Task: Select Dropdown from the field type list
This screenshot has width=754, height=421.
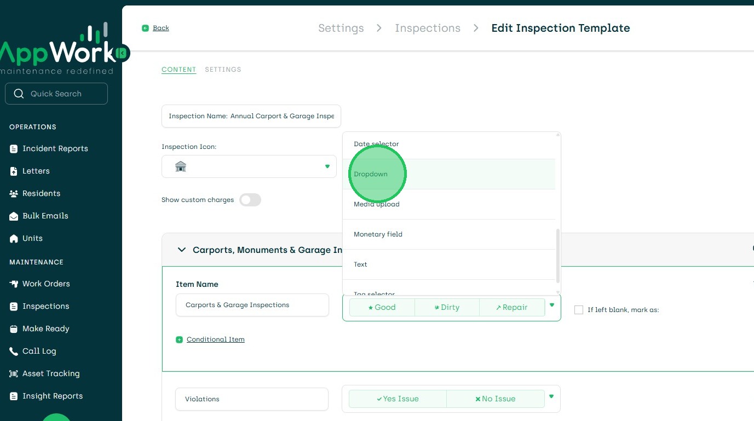Action: pos(371,174)
